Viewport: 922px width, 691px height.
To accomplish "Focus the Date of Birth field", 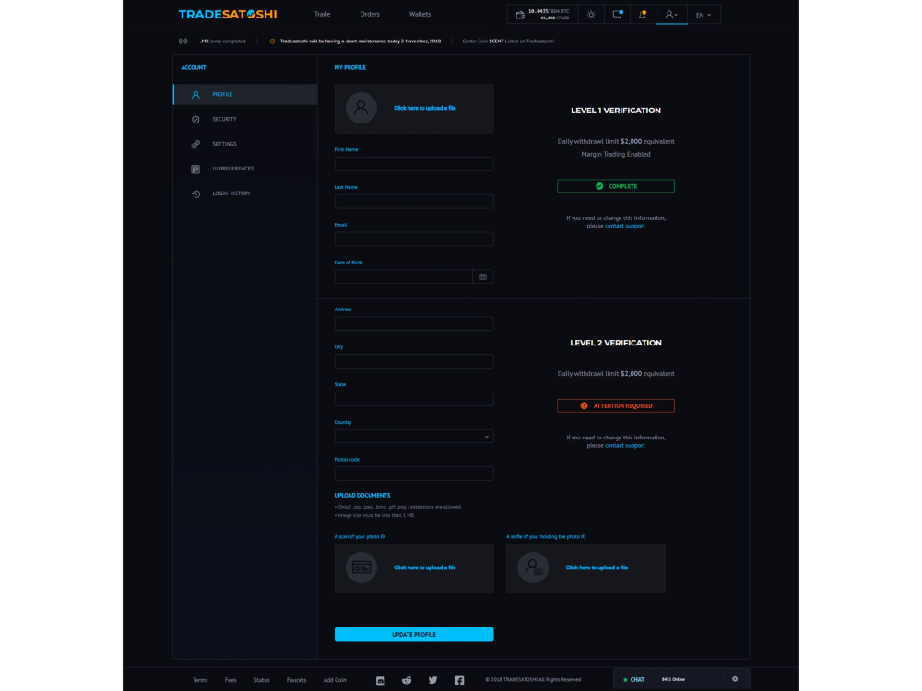I will tap(404, 276).
